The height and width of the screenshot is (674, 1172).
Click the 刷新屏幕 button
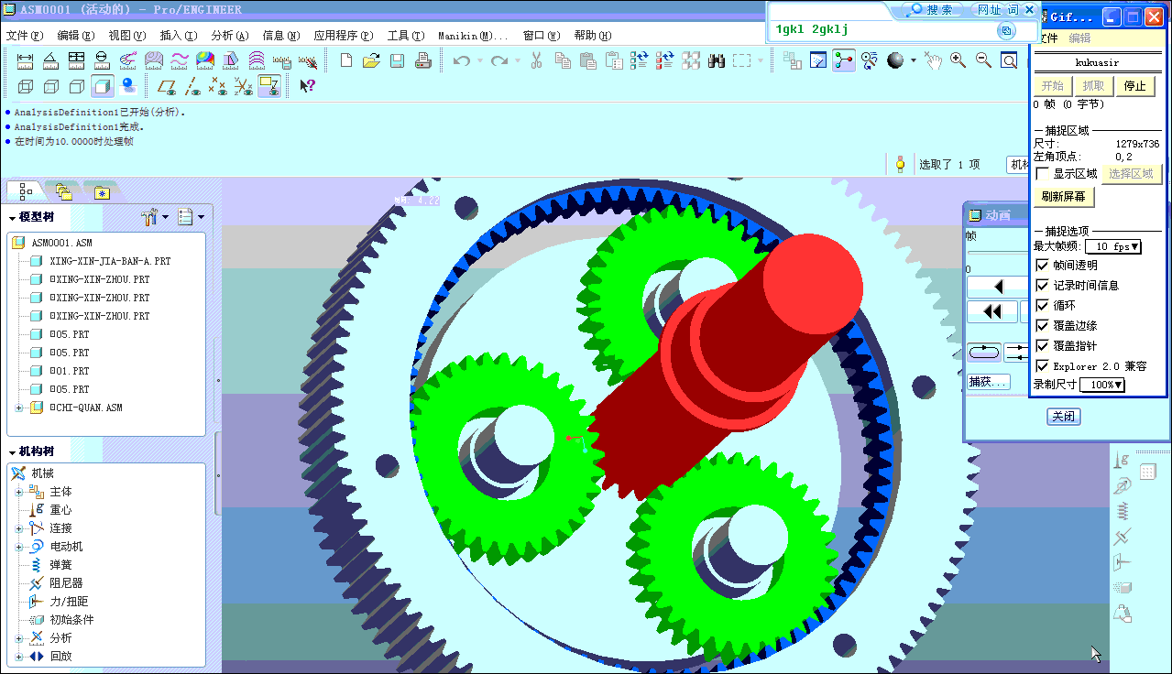[x=1064, y=197]
